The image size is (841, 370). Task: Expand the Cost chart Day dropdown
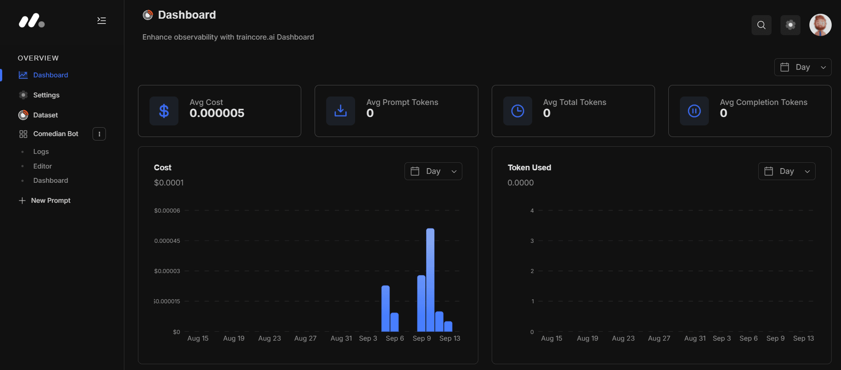(433, 171)
